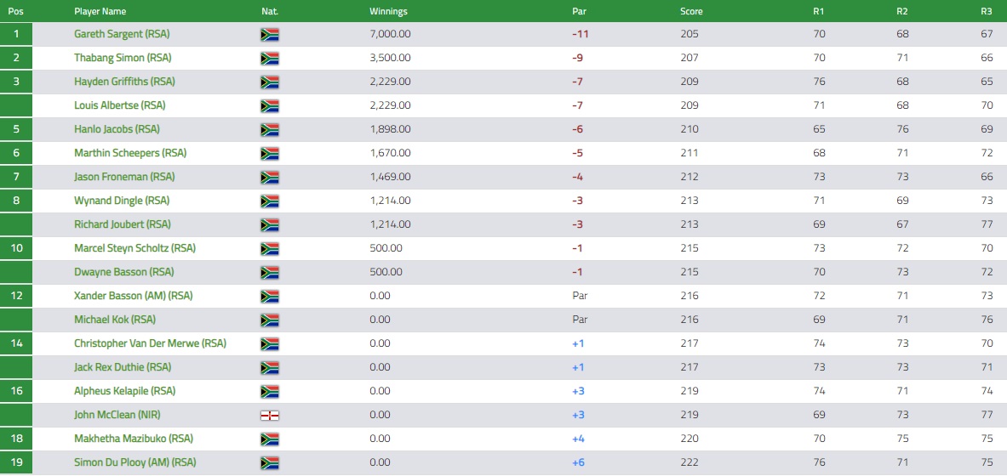The width and height of the screenshot is (1007, 476).
Task: Click the score 205
Action: (x=689, y=34)
